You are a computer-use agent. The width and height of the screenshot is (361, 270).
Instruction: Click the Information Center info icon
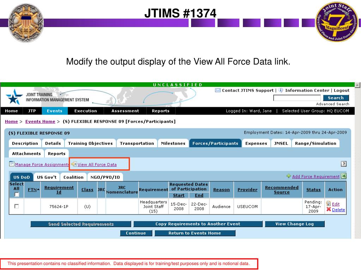(x=280, y=90)
